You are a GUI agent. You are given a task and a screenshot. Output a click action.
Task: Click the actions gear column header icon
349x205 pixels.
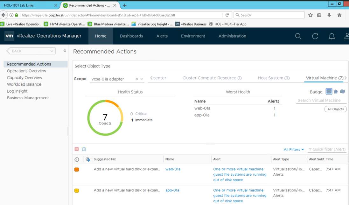click(x=88, y=159)
